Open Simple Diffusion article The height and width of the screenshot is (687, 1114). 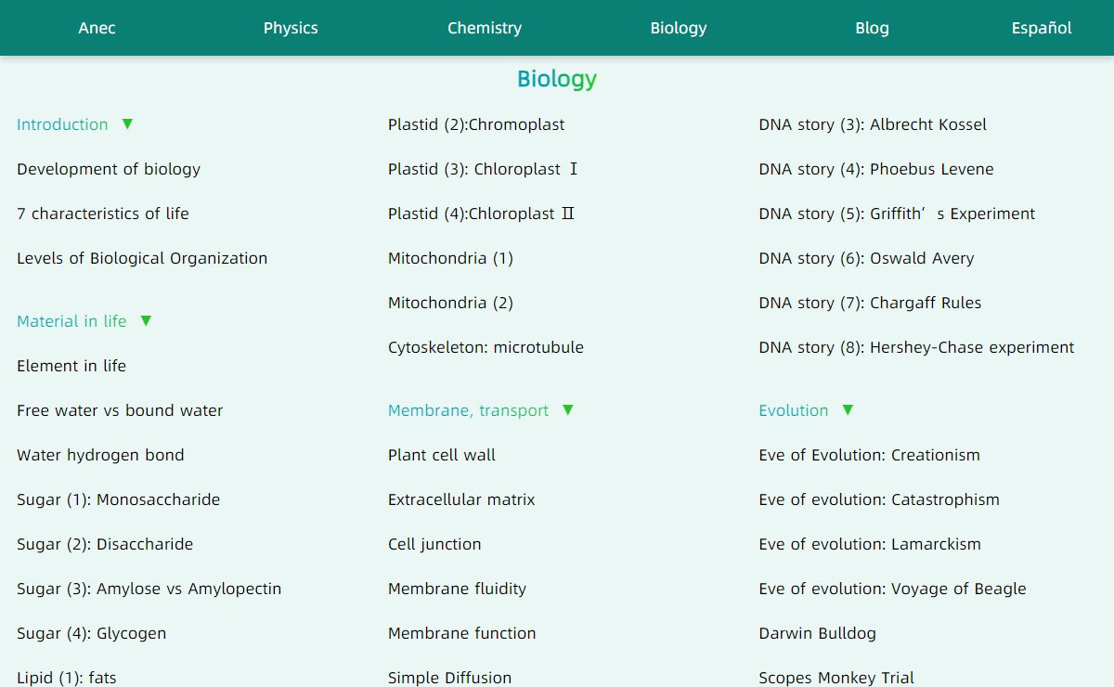pyautogui.click(x=449, y=678)
